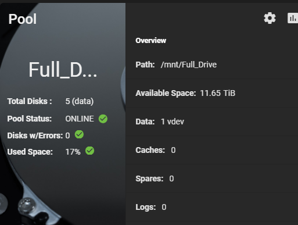
Task: Click the Used Space 17% value
Action: 73,152
